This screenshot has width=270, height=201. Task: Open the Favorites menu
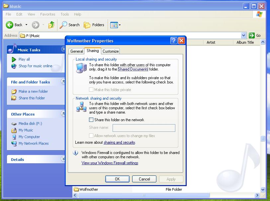[48, 14]
